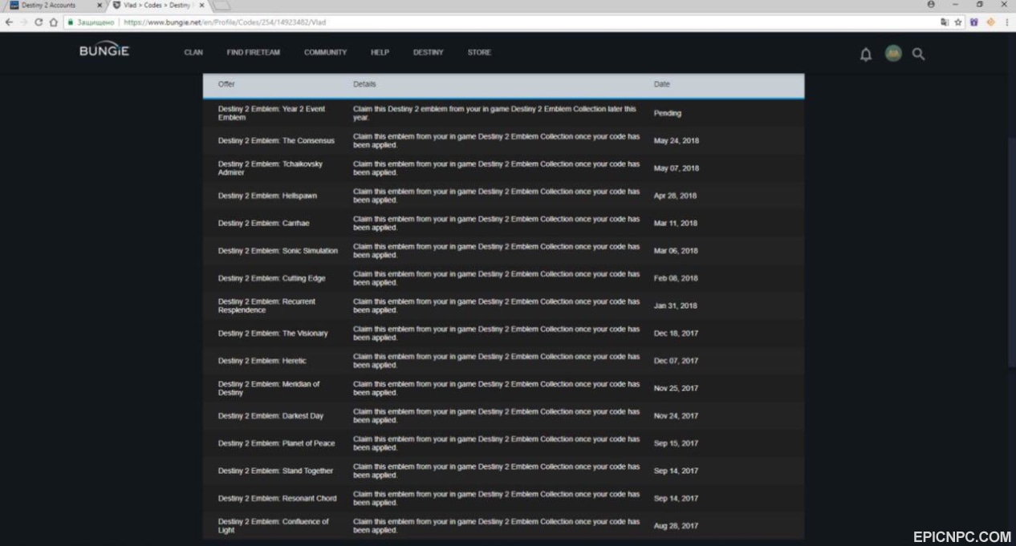Viewport: 1016px width, 546px height.
Task: Open the notifications bell icon
Action: 866,55
